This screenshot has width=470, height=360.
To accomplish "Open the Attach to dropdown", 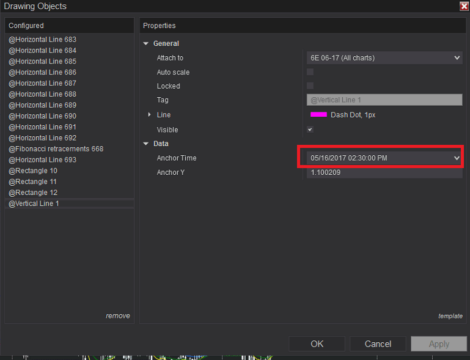I will (x=384, y=58).
